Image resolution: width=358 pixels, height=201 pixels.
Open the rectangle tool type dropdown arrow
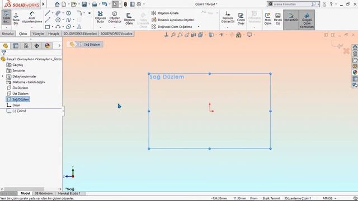[53, 27]
